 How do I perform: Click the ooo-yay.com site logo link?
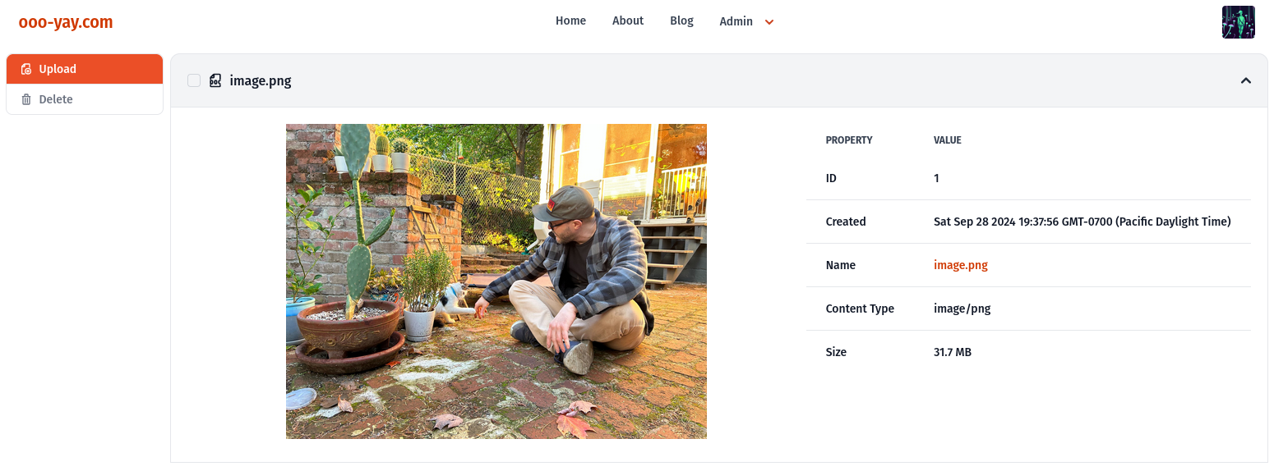pyautogui.click(x=66, y=22)
